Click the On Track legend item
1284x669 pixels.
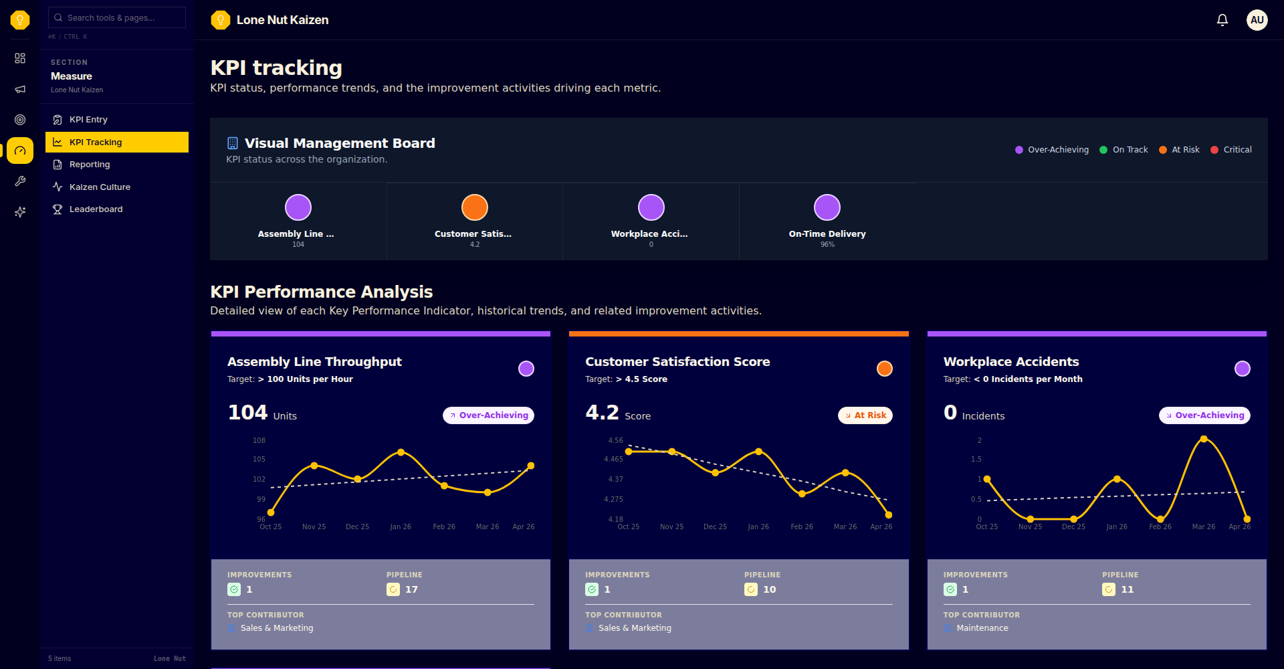coord(1123,150)
